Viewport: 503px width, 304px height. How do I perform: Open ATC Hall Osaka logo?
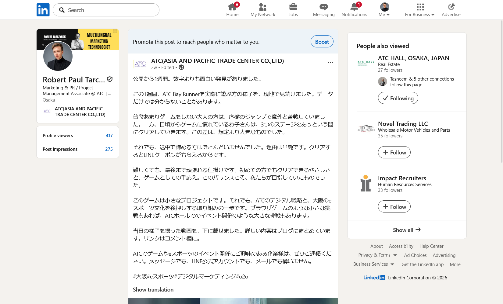pyautogui.click(x=366, y=63)
